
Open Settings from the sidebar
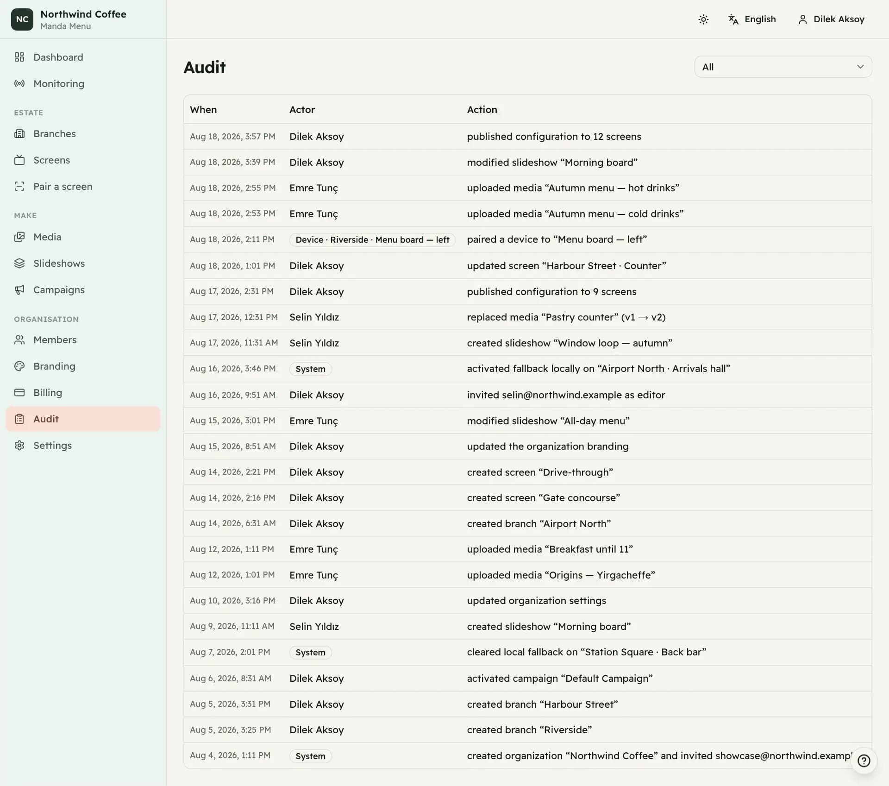click(x=83, y=445)
